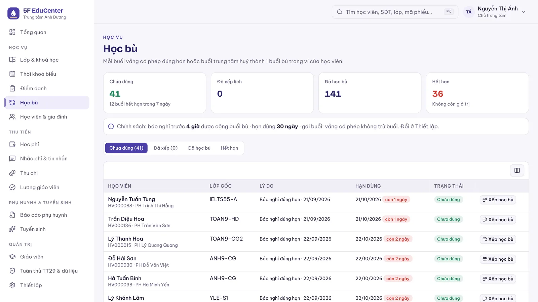Open Lương giáo viên check-circle icon
The image size is (538, 302).
click(12, 187)
